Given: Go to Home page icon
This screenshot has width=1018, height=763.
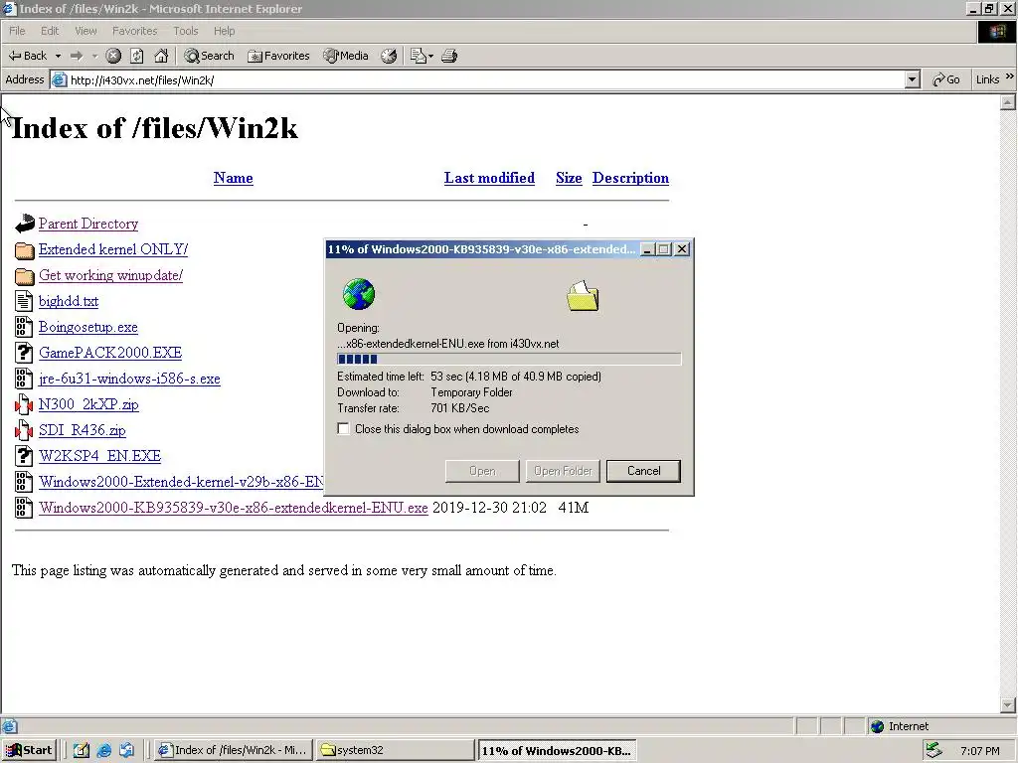Looking at the screenshot, I should point(161,56).
